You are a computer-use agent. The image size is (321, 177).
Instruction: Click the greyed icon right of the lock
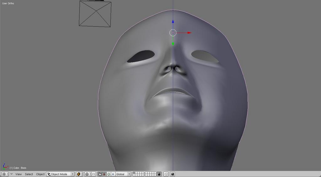[166, 174]
